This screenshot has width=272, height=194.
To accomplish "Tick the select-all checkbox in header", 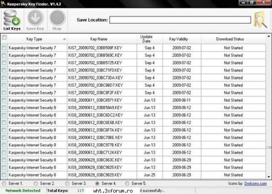I will click(4, 37).
